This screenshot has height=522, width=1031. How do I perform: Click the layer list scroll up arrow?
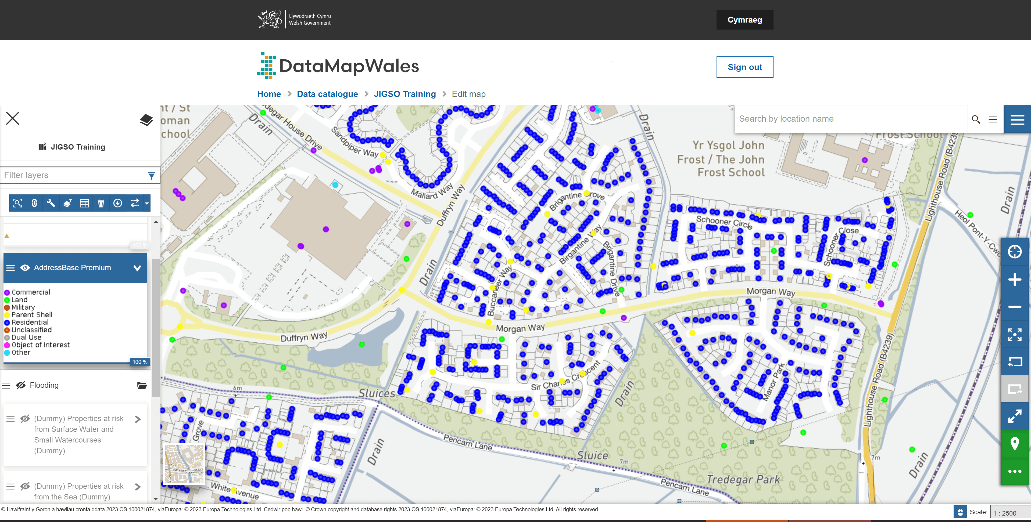(156, 222)
